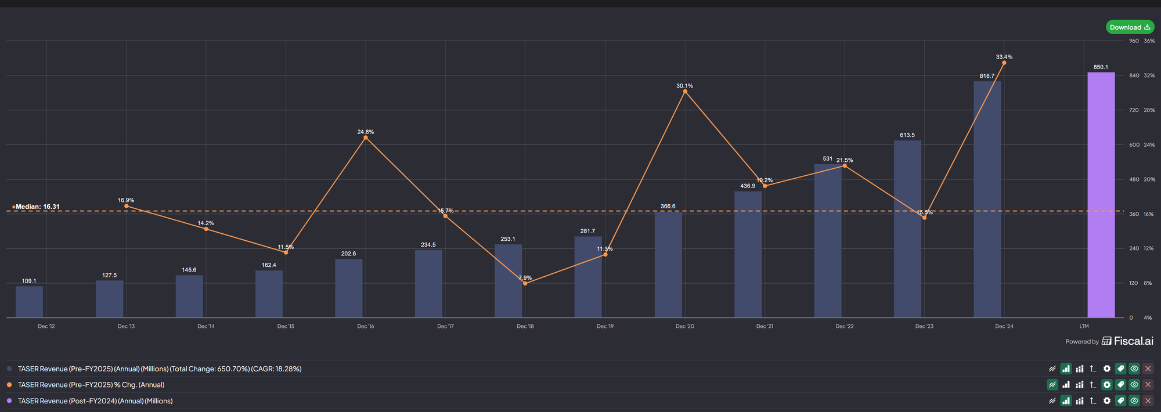Viewport: 1161px width, 412px height.
Task: Select bar chart type for % Chg. series
Action: tap(1066, 385)
